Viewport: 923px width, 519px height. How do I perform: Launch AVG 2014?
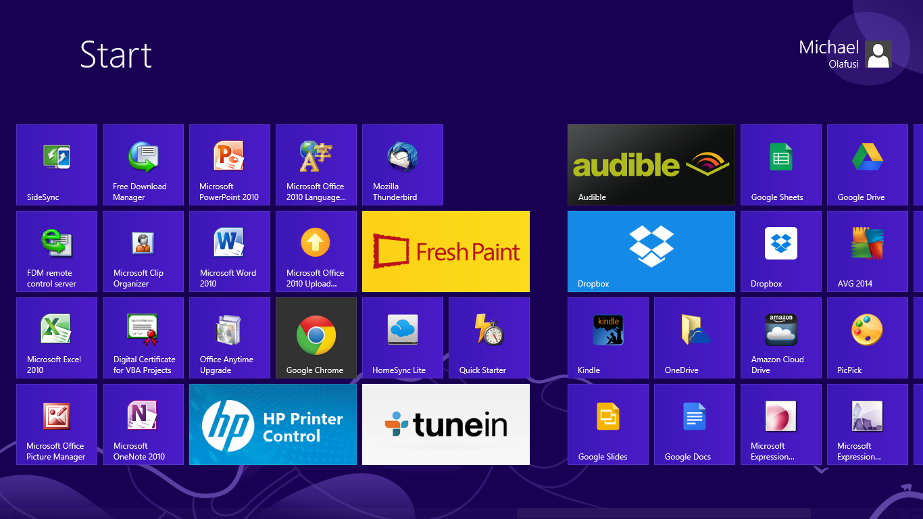coord(868,251)
